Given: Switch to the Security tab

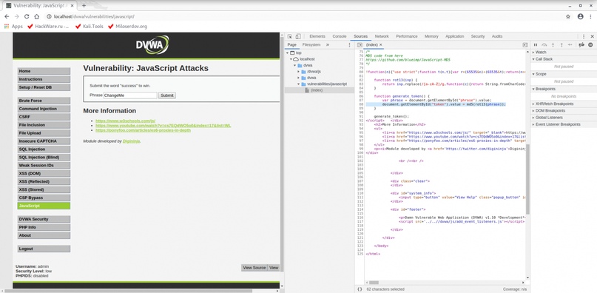Looking at the screenshot, I should pos(477,36).
